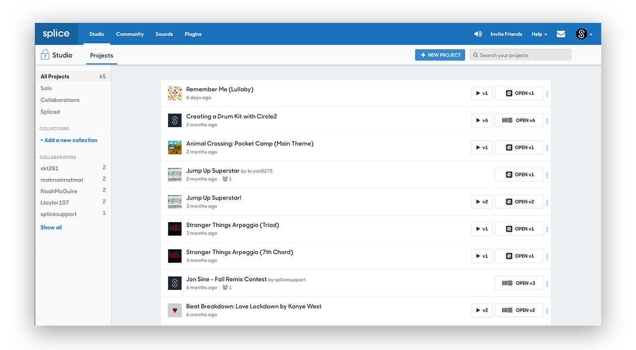The width and height of the screenshot is (636, 350).
Task: Click Add a new collection
Action: 69,140
